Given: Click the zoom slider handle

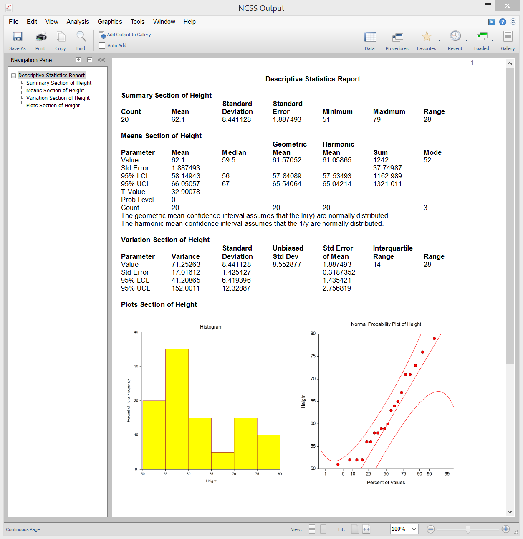Looking at the screenshot, I should click(x=468, y=529).
